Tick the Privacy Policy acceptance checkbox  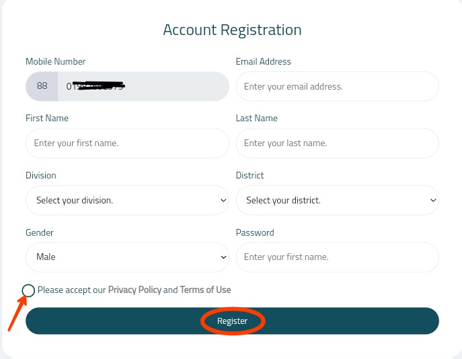[x=28, y=290]
